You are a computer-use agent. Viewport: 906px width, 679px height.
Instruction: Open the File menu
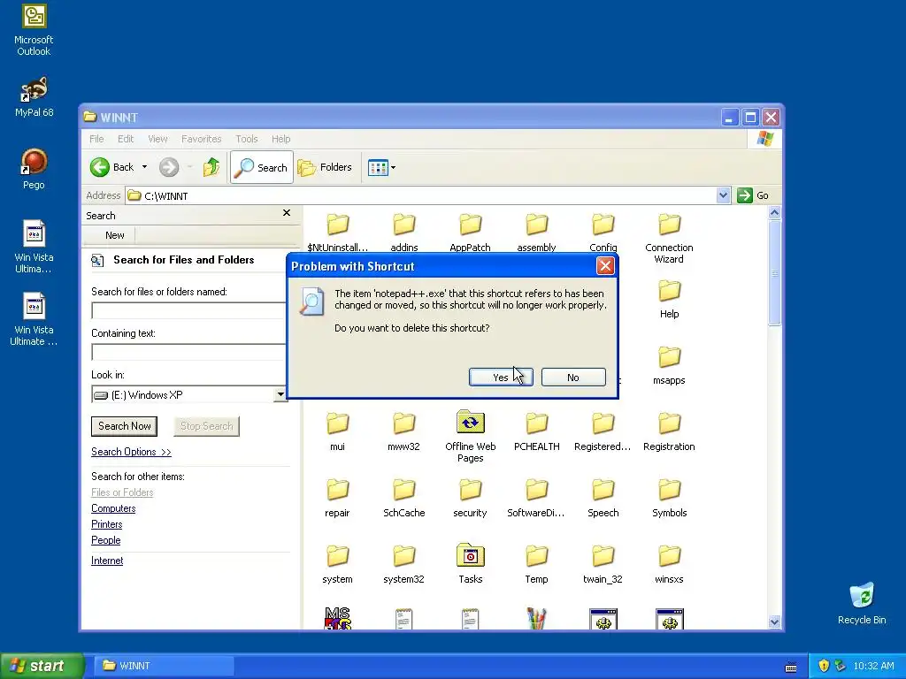tap(96, 139)
